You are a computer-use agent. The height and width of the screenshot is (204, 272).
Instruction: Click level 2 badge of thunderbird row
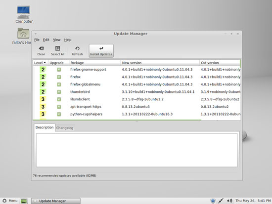[43, 92]
